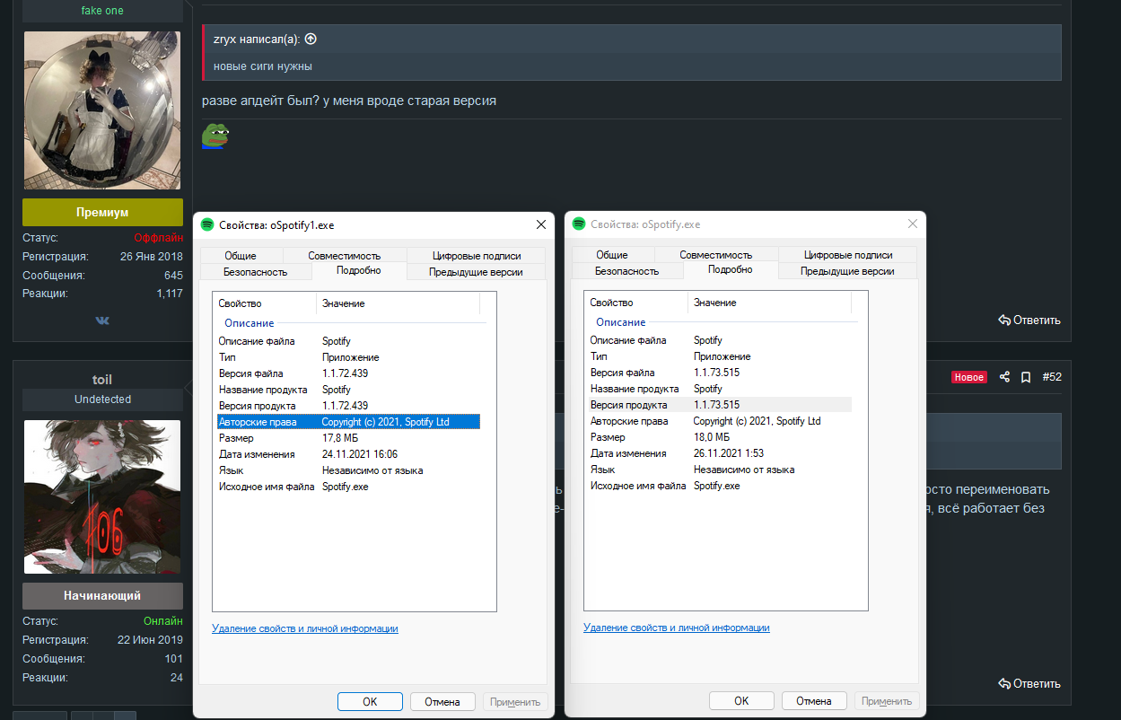1121x720 pixels.
Task: Open Предыдущие версии tab in oSpotify1.exe window
Action: coord(477,271)
